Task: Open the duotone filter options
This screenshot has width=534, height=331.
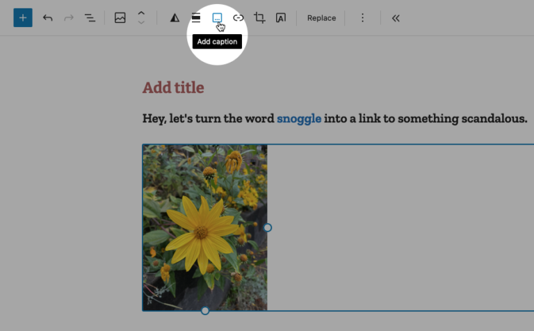Action: click(175, 18)
